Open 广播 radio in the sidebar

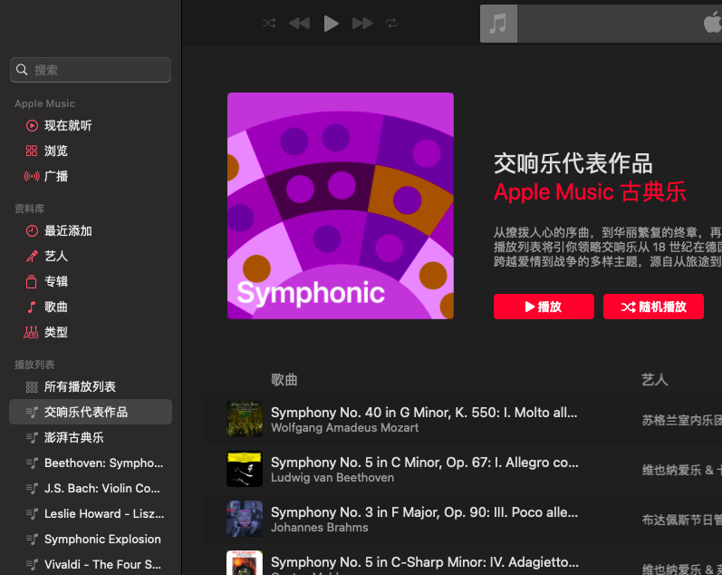91,176
